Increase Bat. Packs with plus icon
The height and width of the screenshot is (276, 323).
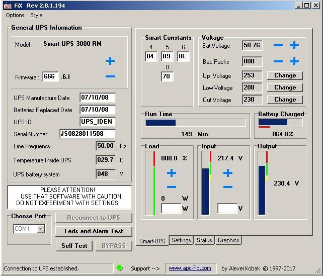[294, 62]
